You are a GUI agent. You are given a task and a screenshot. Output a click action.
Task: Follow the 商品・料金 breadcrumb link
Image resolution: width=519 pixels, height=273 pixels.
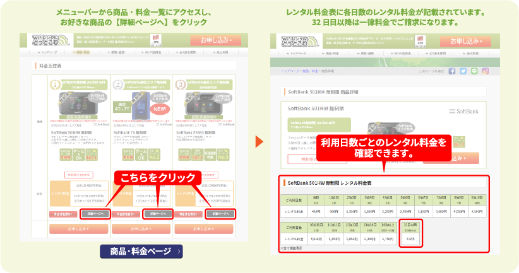pyautogui.click(x=310, y=71)
